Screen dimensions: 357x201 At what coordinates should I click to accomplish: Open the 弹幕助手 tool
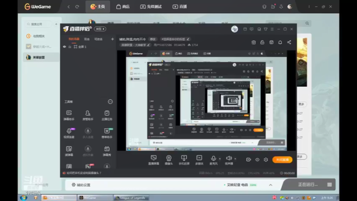point(69,115)
